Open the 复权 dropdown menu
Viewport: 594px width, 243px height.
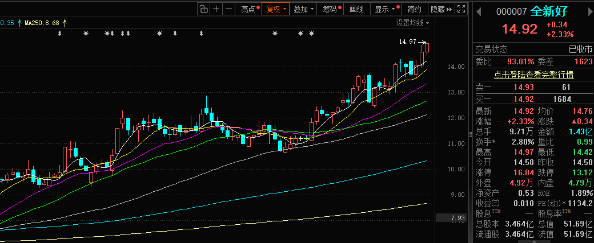275,9
